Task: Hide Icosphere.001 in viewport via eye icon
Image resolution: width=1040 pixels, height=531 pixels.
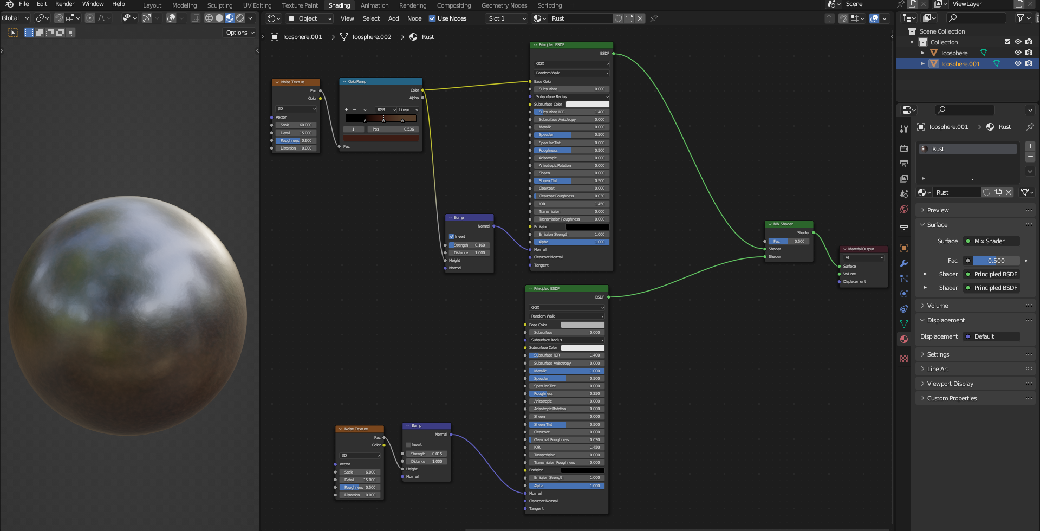Action: point(1018,63)
